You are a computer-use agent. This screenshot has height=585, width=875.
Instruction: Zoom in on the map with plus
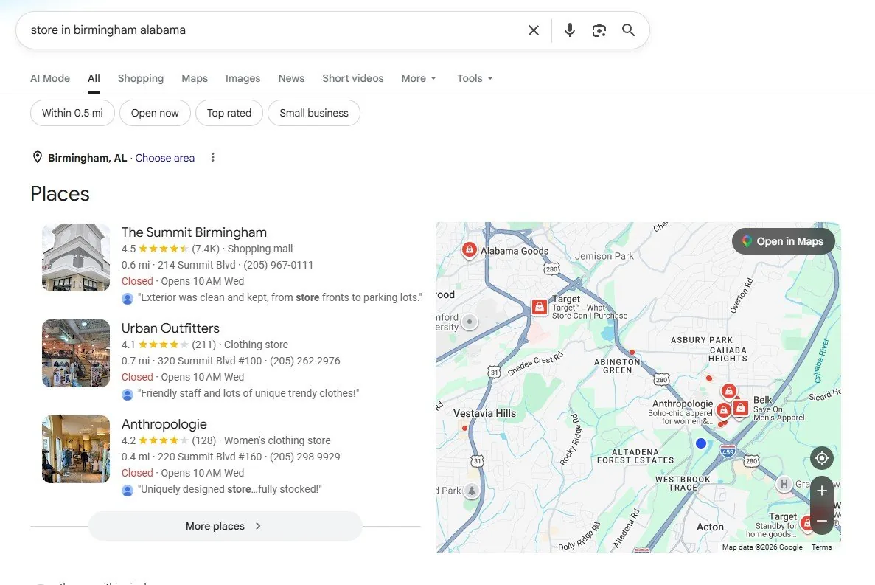point(821,491)
